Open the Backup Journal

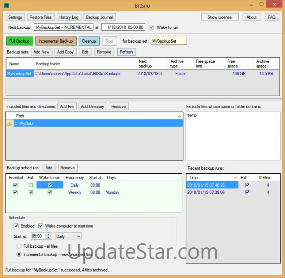point(99,17)
